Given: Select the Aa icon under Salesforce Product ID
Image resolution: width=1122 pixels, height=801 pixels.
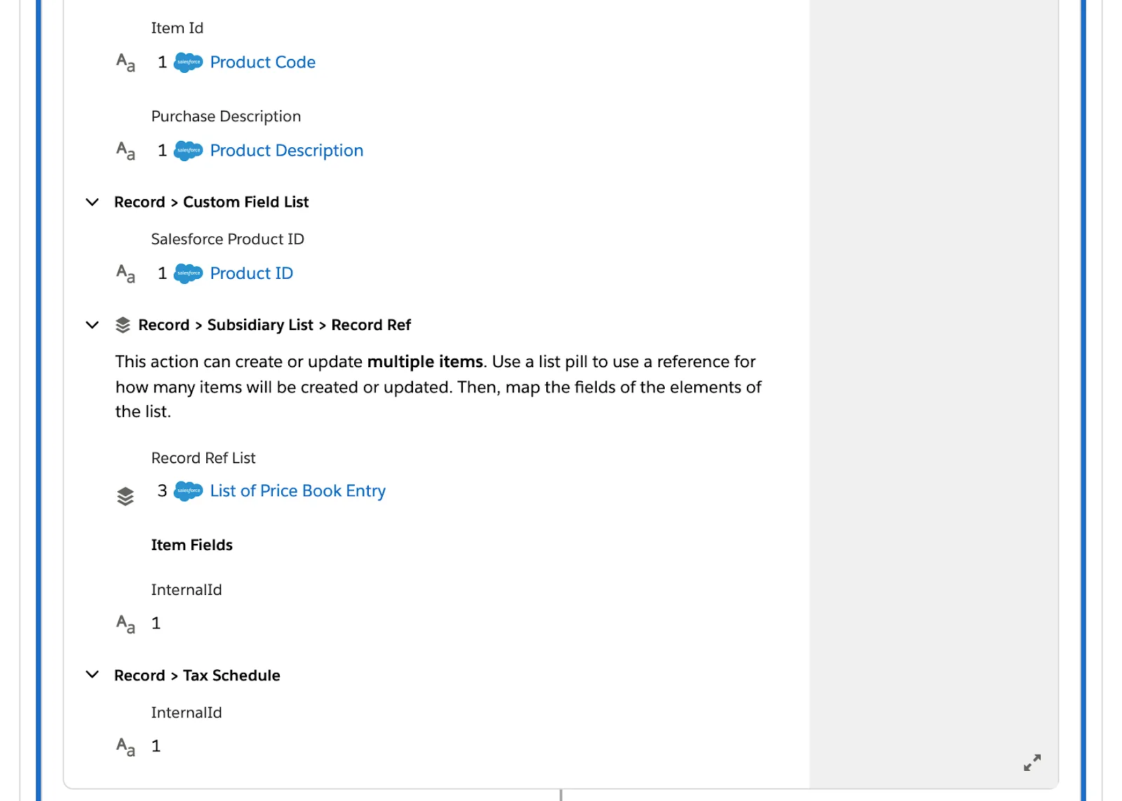Looking at the screenshot, I should [125, 273].
